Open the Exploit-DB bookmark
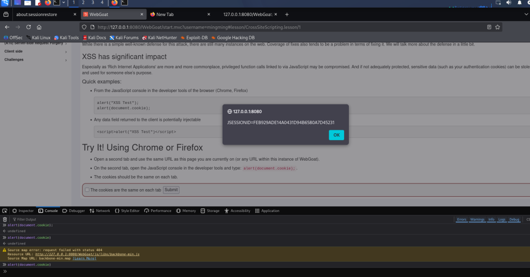 [194, 38]
